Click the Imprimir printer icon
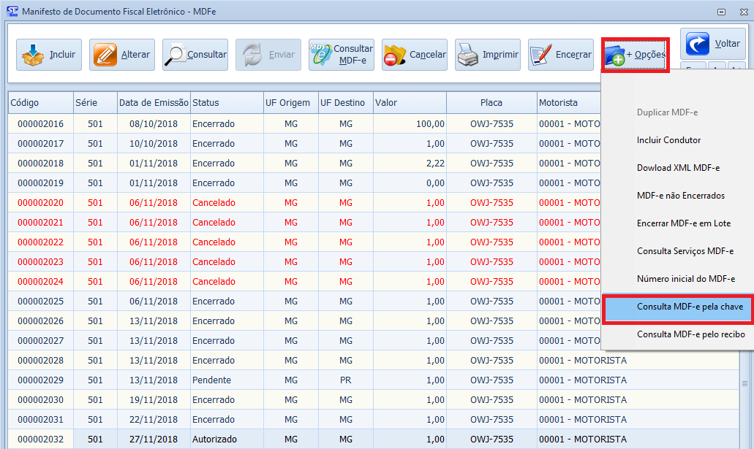 point(488,55)
